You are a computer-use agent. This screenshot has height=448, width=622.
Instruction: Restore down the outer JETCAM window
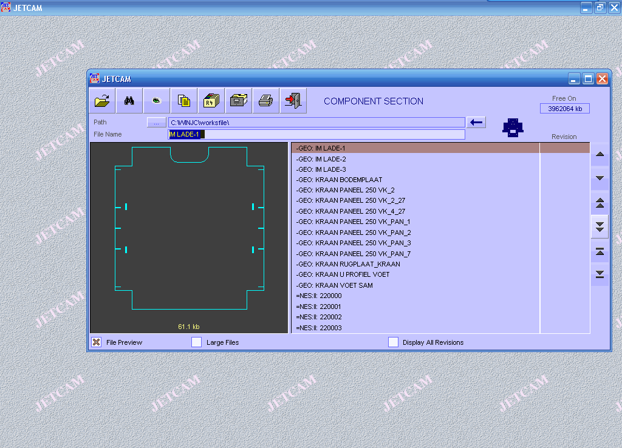(x=600, y=7)
